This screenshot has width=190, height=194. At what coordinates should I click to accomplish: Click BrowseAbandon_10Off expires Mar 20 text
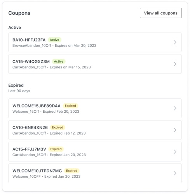tap(54, 45)
